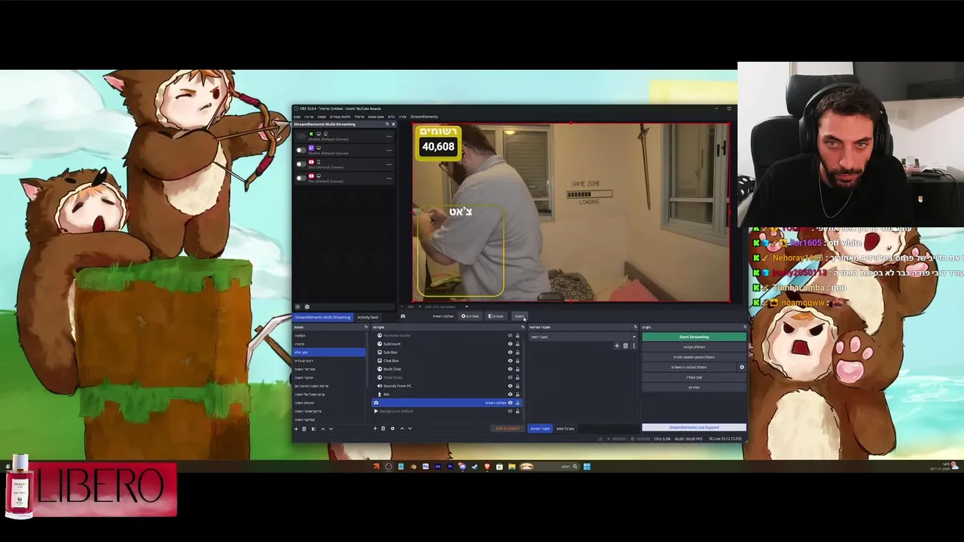Click the ADD ELEMENT button
This screenshot has width=964, height=542.
507,428
